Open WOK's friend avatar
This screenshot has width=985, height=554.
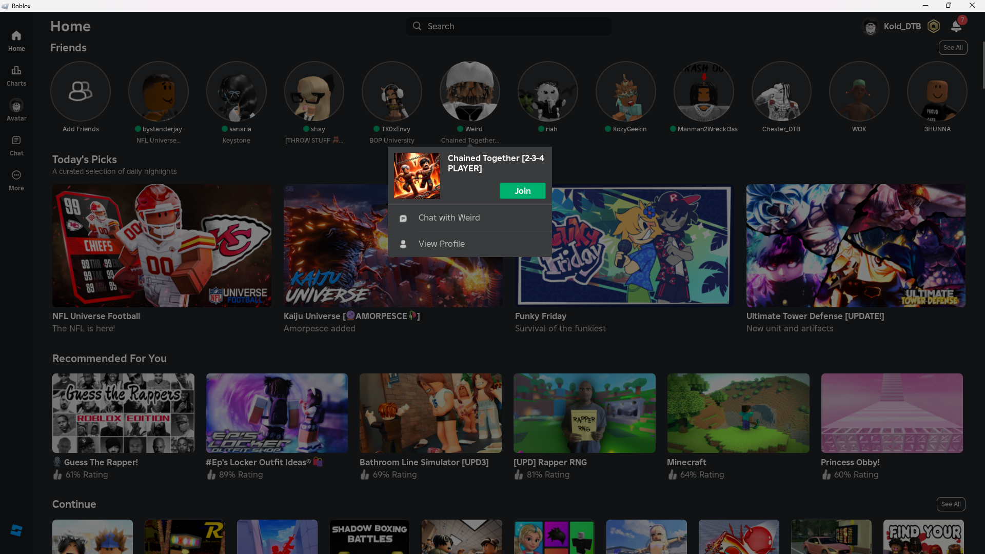tap(859, 91)
